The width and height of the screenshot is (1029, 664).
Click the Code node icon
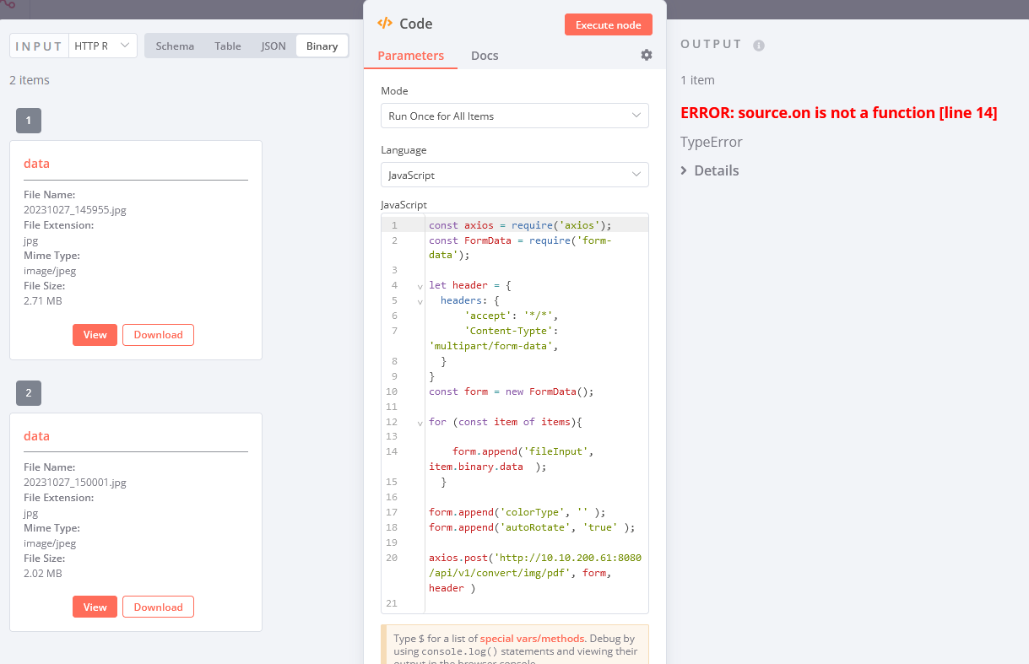click(x=384, y=24)
